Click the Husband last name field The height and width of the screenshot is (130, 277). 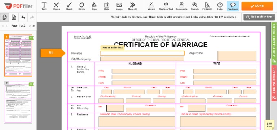click(143, 83)
